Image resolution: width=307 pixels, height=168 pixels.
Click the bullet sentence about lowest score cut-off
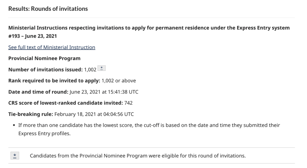(149, 125)
